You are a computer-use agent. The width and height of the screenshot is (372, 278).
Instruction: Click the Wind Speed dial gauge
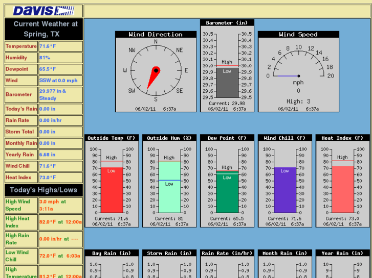[x=298, y=71]
